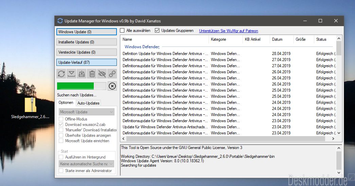The height and width of the screenshot is (186, 355).
Task: Select Definition Update row dated 28.04.2019
Action: pos(229,54)
